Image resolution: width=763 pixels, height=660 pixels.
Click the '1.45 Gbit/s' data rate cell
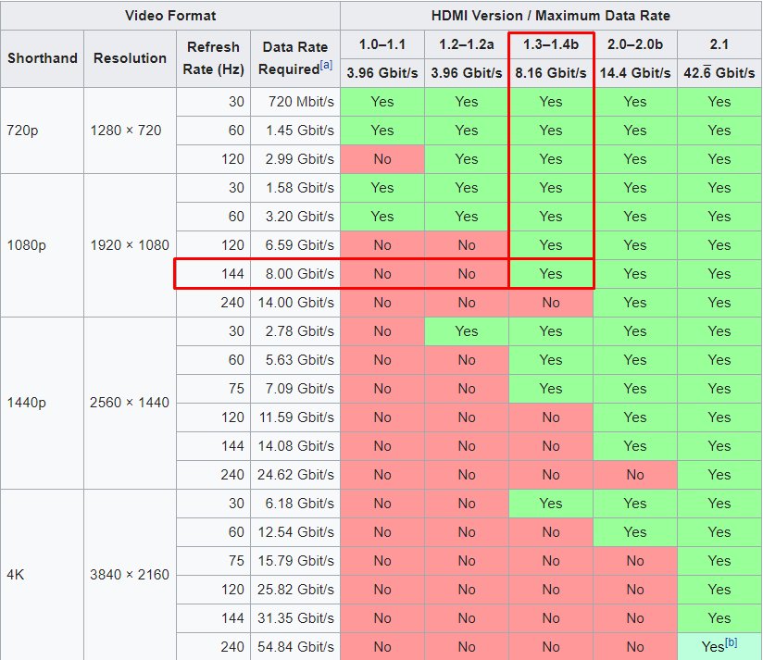coord(295,131)
